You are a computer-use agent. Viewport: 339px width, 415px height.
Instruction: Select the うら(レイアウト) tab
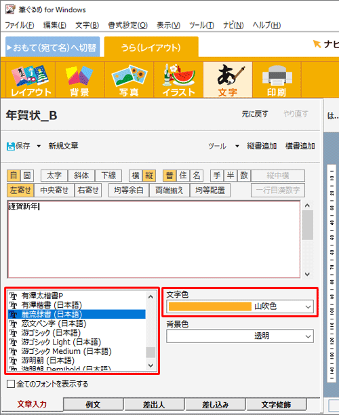(151, 47)
